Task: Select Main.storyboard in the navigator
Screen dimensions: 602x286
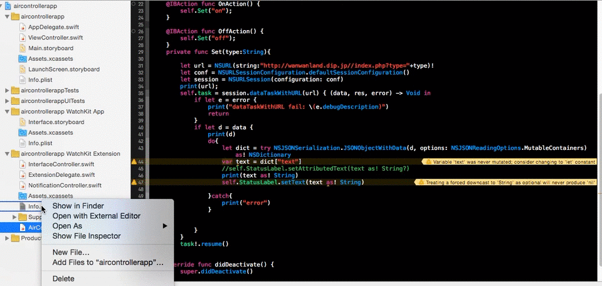Action: click(51, 48)
